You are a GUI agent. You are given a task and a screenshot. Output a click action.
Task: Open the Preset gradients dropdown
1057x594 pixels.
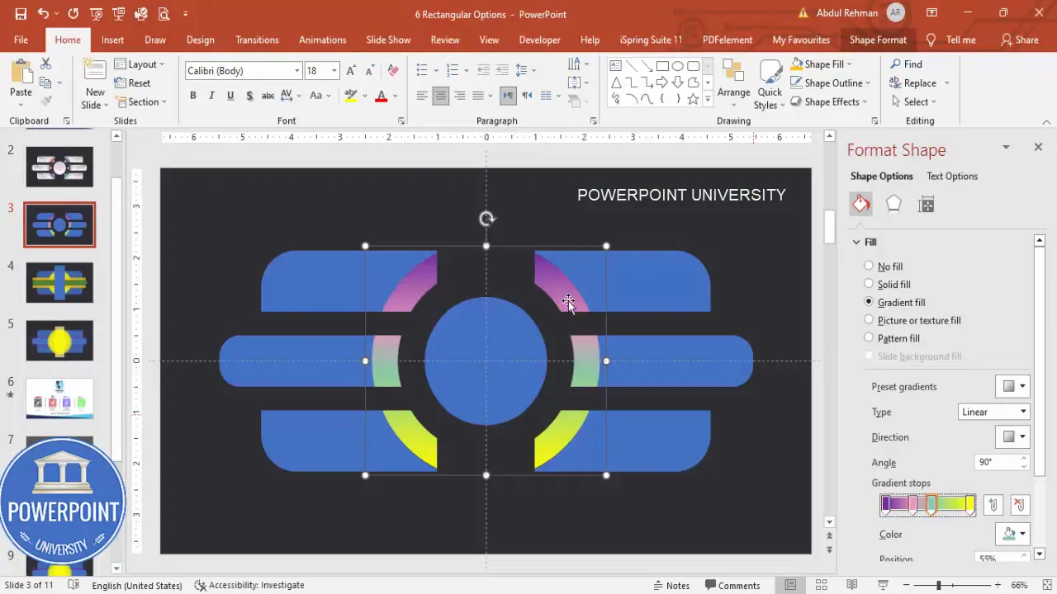point(1012,386)
